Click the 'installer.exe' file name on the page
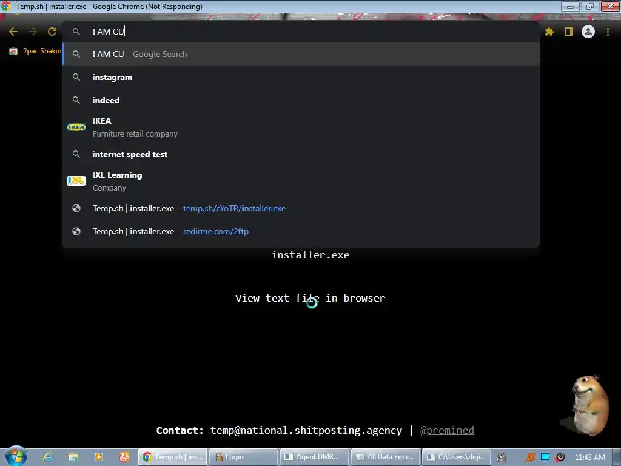The height and width of the screenshot is (466, 621). tap(310, 255)
